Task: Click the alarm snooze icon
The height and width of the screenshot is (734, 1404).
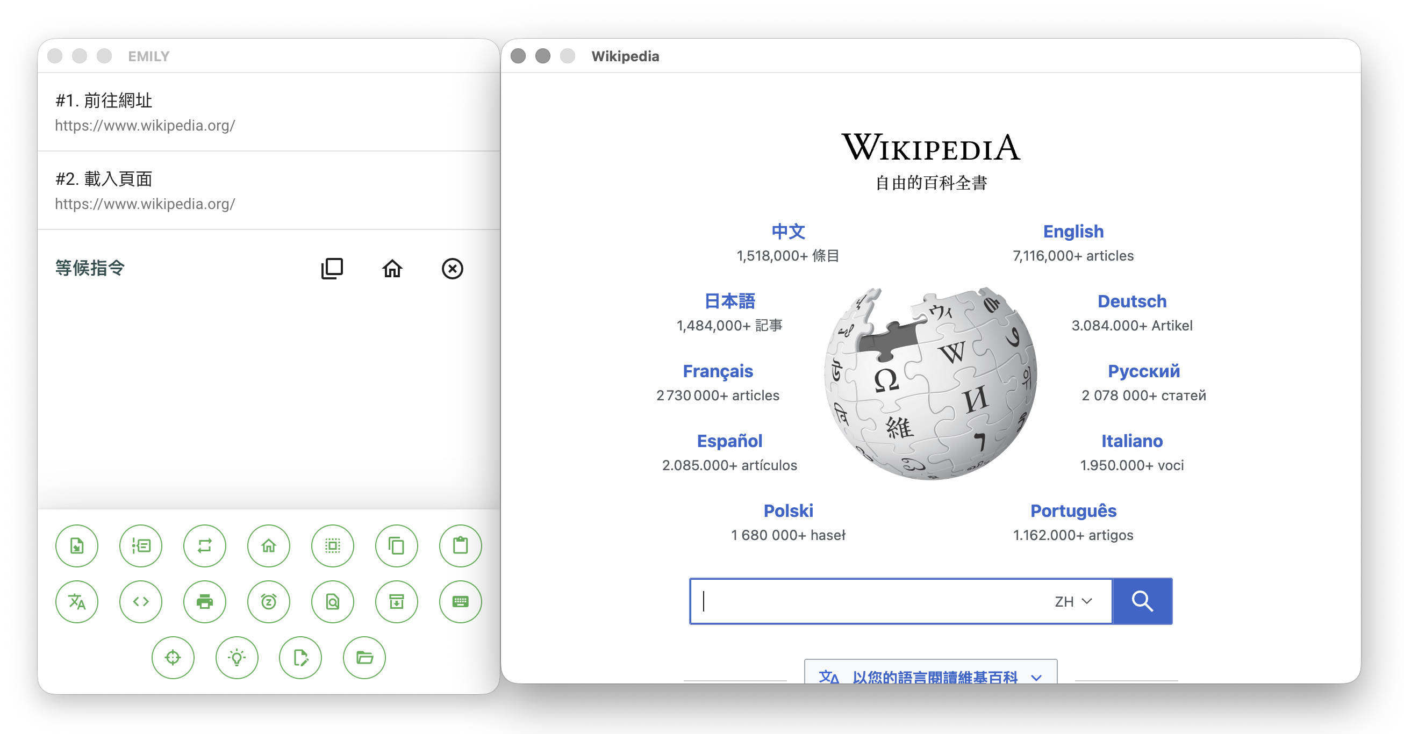Action: coord(269,602)
